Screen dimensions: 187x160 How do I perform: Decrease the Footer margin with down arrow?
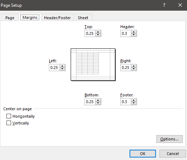(133, 103)
